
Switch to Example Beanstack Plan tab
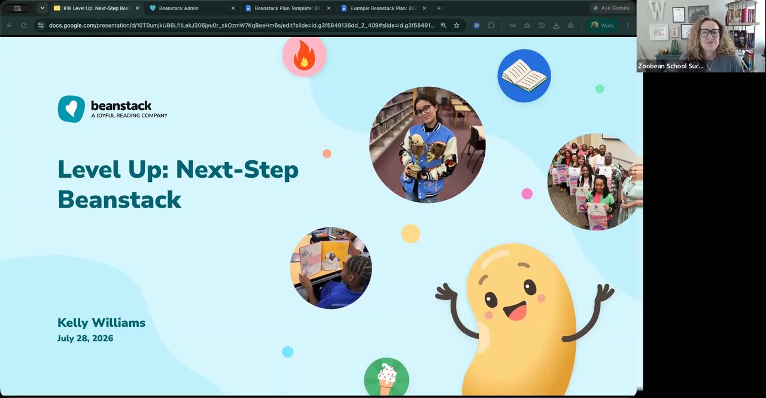pos(383,8)
